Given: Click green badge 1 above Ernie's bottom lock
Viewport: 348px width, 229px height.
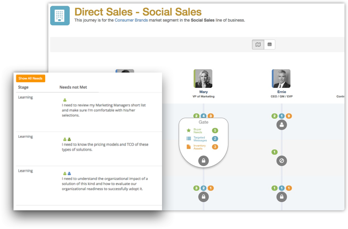Looking at the screenshot, I should pos(274,188).
